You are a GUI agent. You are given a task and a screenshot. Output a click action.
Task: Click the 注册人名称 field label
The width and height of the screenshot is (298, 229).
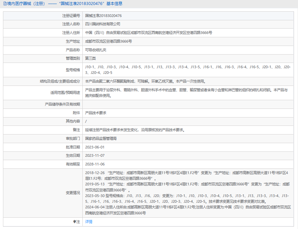coord(71,24)
